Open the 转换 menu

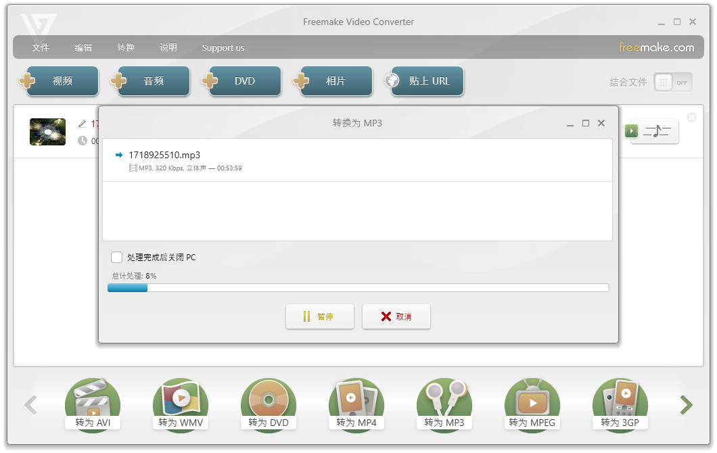(x=126, y=48)
